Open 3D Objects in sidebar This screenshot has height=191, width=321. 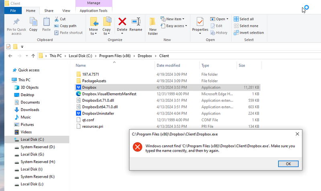(29, 87)
